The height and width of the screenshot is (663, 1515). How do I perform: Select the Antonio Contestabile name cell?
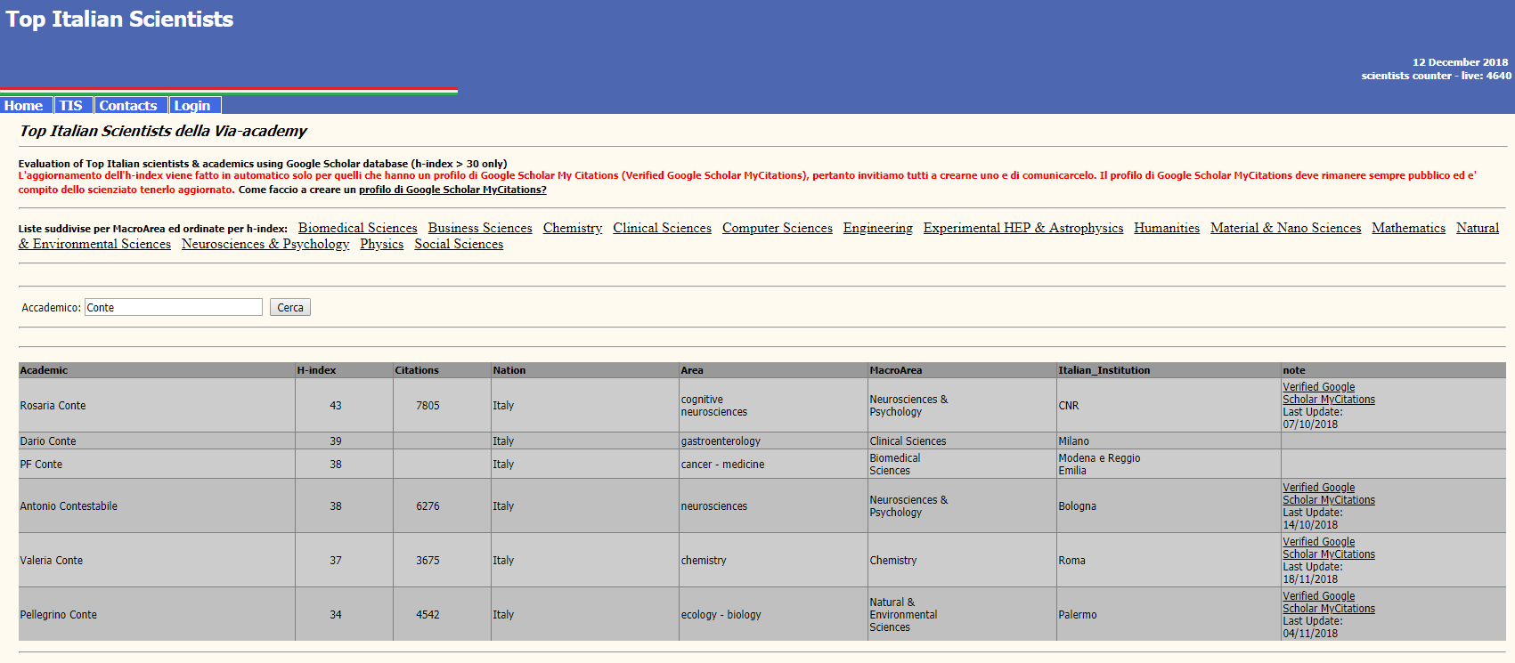[x=157, y=506]
